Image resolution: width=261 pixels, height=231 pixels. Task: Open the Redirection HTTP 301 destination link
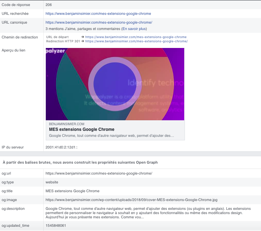(x=137, y=41)
